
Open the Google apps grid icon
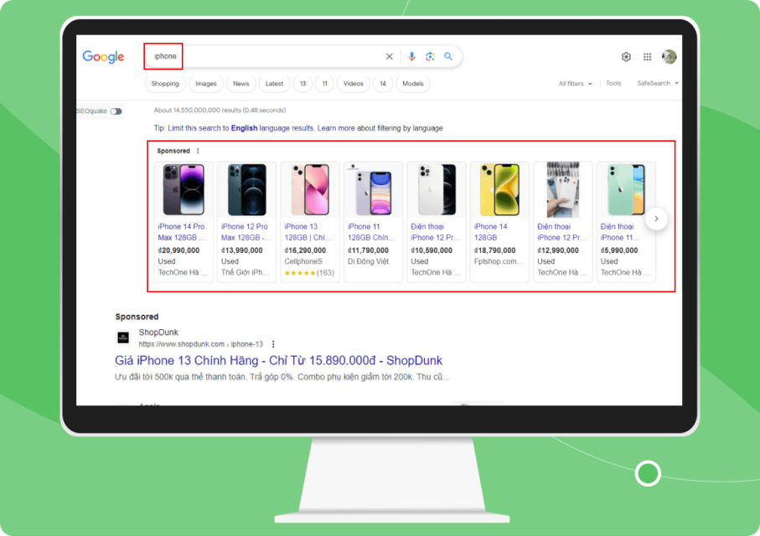[647, 57]
